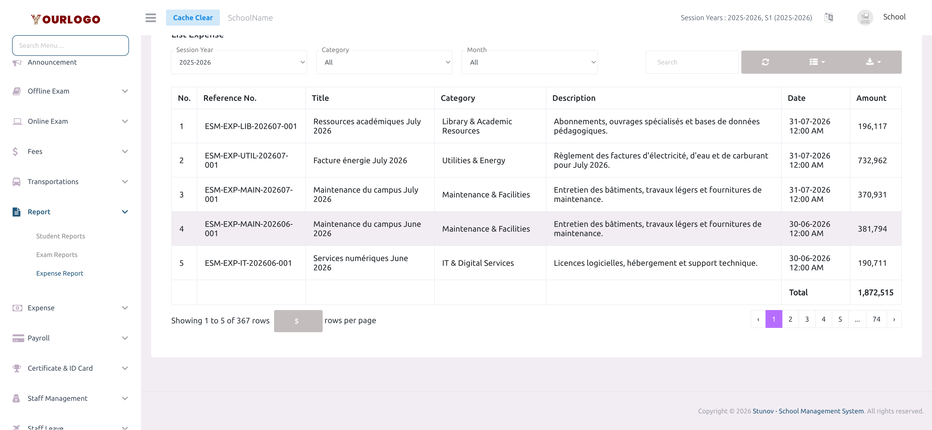Click the hamburger menu icon next to Cache Clear
932x430 pixels.
[x=151, y=18]
